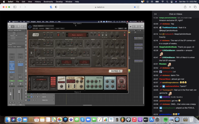The height and width of the screenshot is (124, 199).
Task: Open the Safari Window menu
Action: click(69, 2)
